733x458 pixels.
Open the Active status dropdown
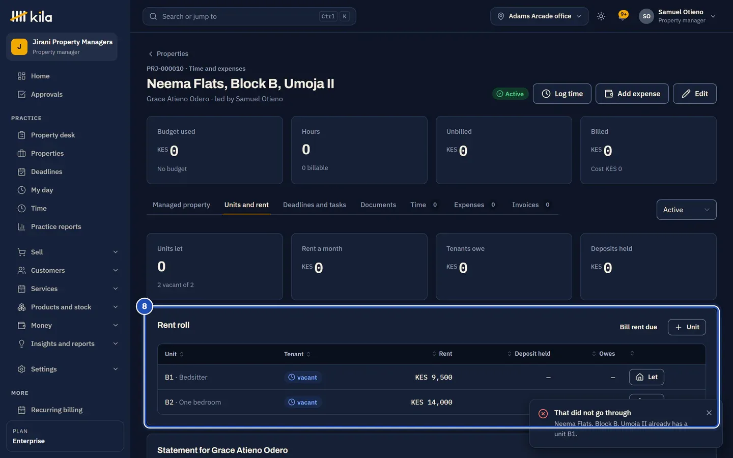click(x=687, y=210)
